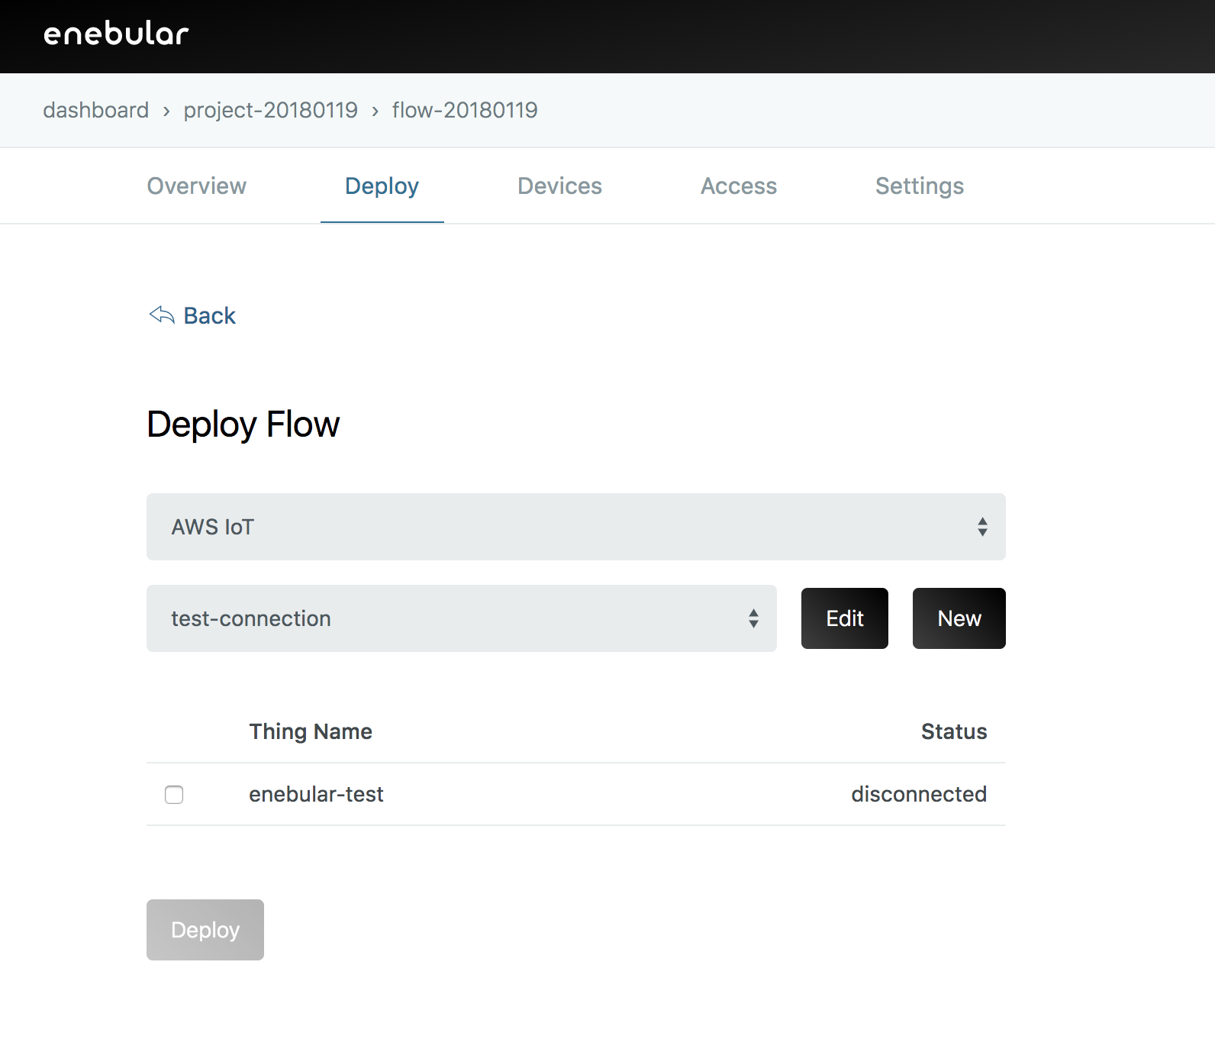Click the Status column header
This screenshot has width=1215, height=1049.
click(x=953, y=731)
